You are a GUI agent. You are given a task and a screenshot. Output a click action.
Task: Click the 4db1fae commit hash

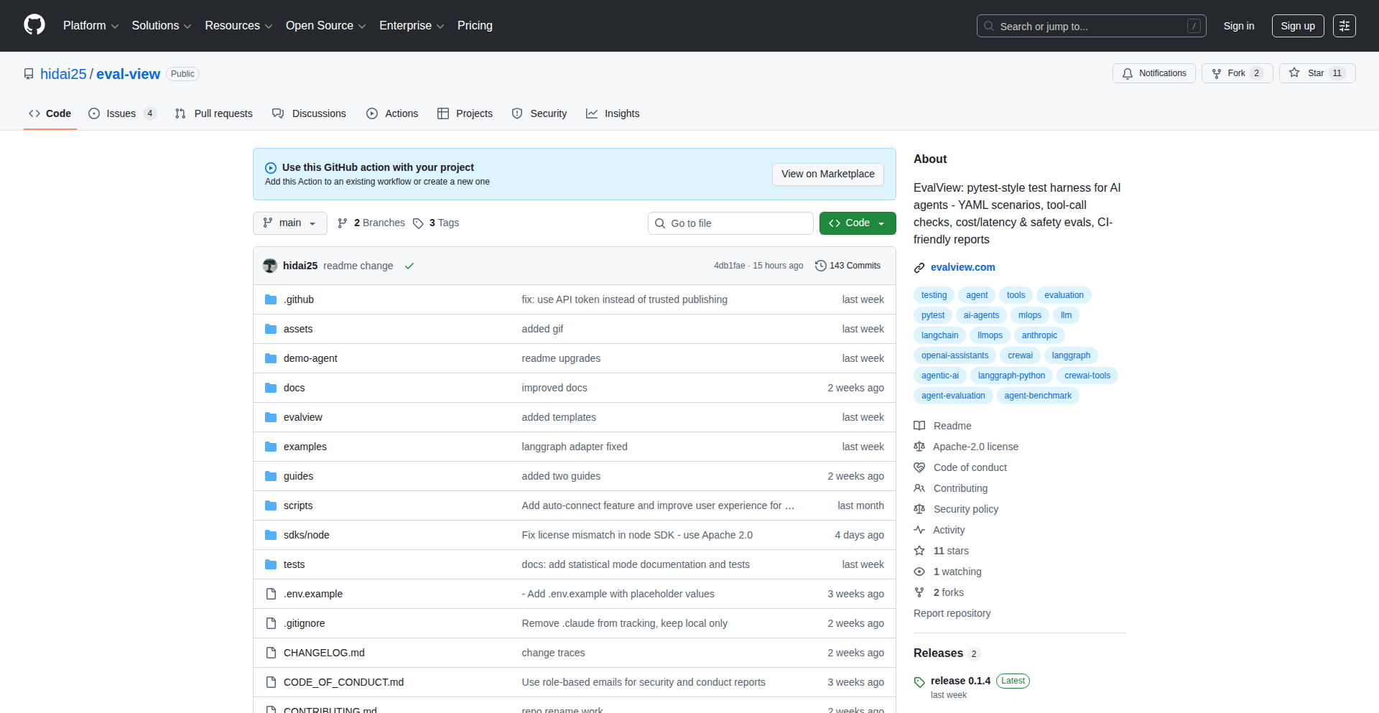point(729,266)
